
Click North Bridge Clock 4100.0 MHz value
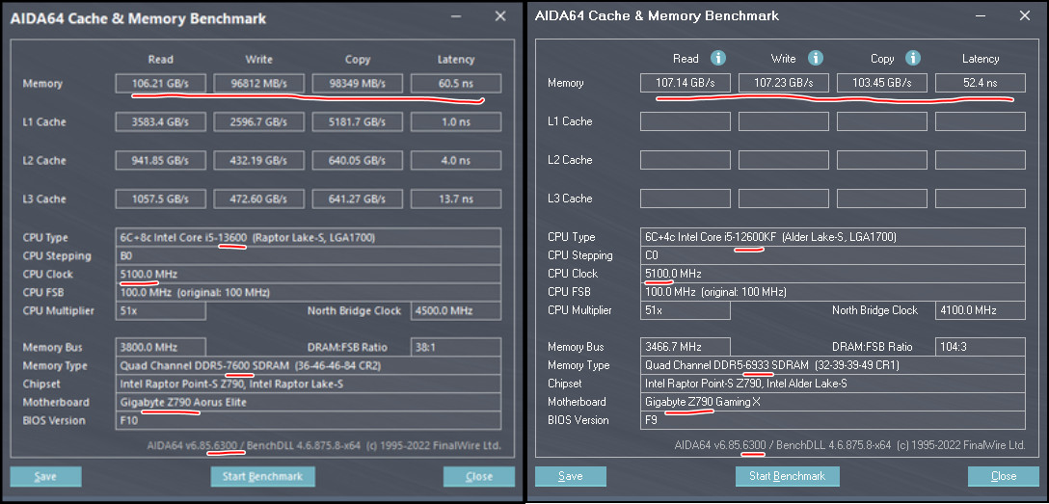(x=981, y=310)
